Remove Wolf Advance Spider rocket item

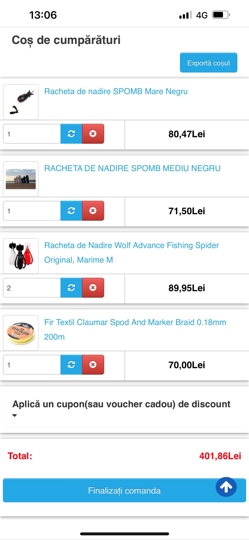point(93,288)
